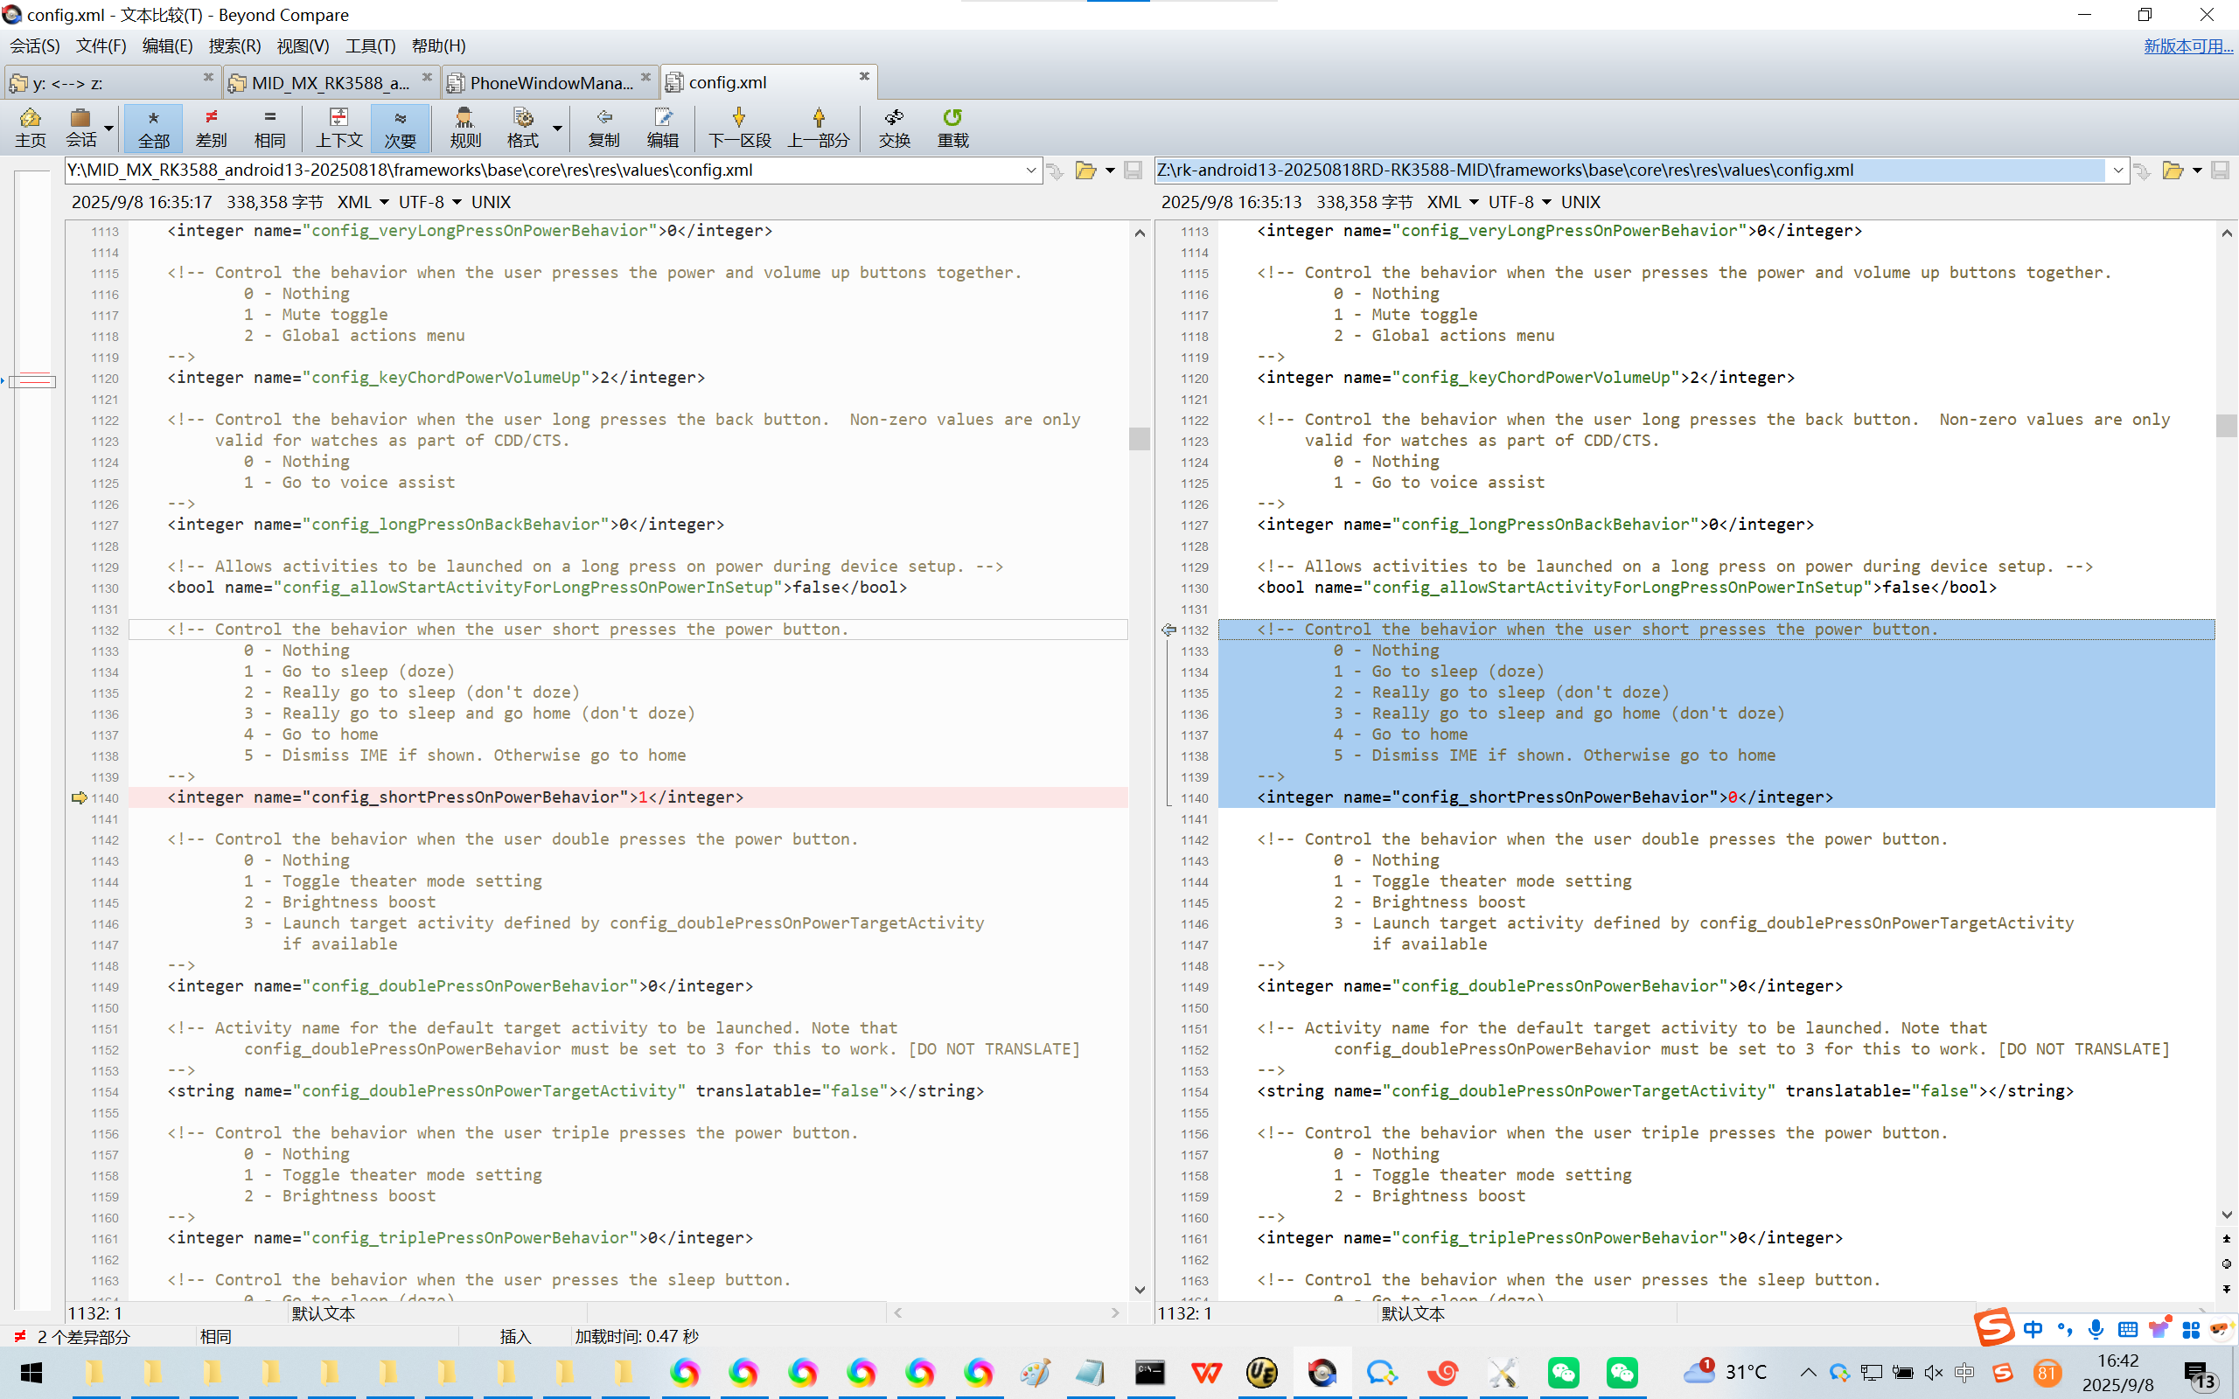Toggle Minor (次要) differences display

(x=400, y=127)
